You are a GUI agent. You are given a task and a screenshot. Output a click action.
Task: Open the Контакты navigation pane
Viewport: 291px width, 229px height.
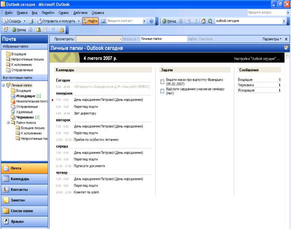tap(25, 189)
